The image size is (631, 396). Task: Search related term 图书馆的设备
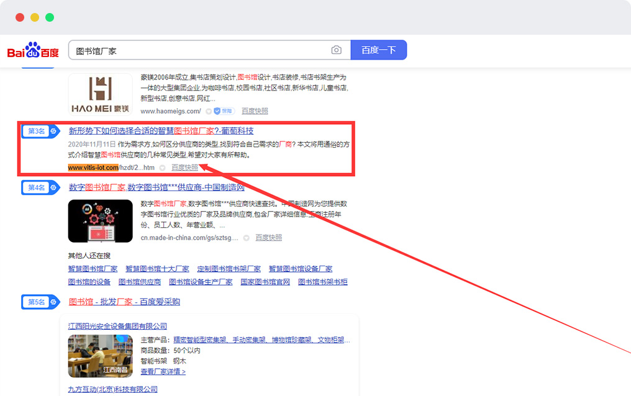coord(89,282)
